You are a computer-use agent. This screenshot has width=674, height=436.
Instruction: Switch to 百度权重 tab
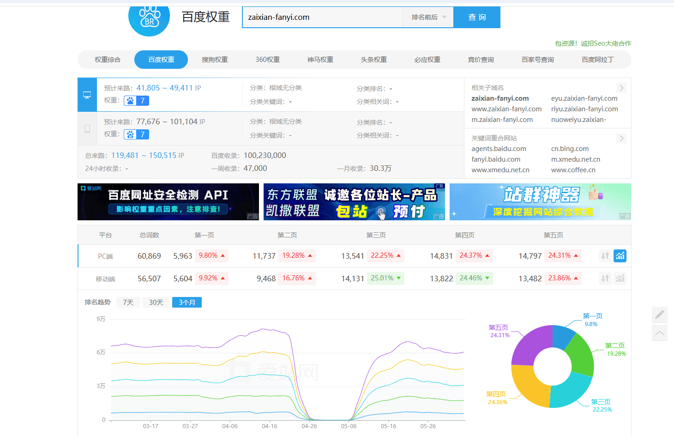point(161,60)
